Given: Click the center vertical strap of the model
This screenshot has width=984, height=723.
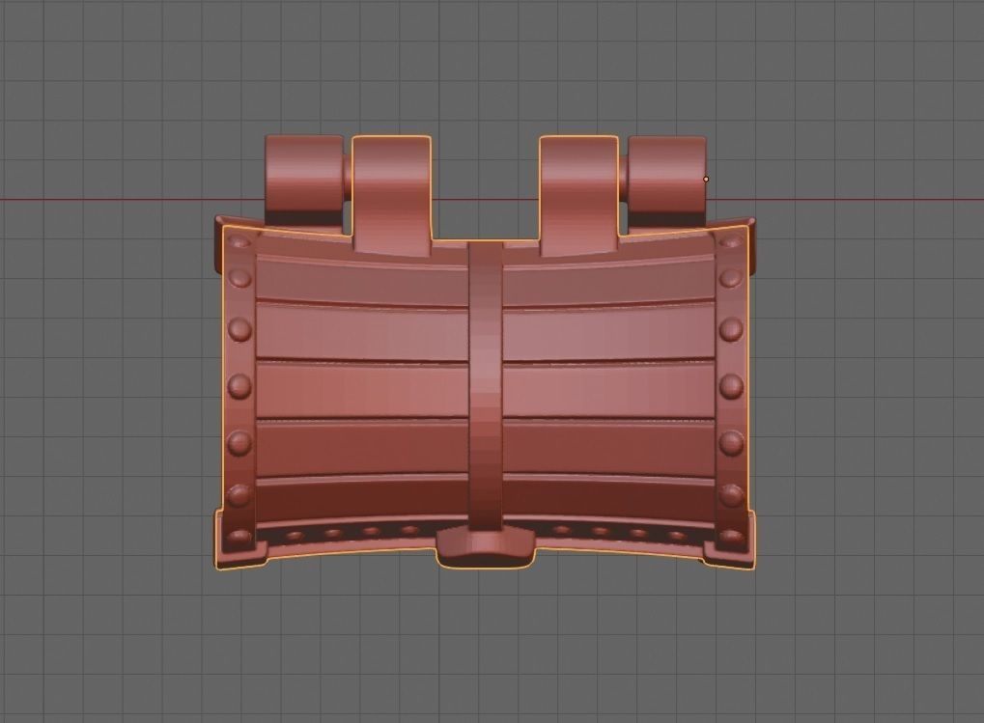Looking at the screenshot, I should [x=486, y=386].
